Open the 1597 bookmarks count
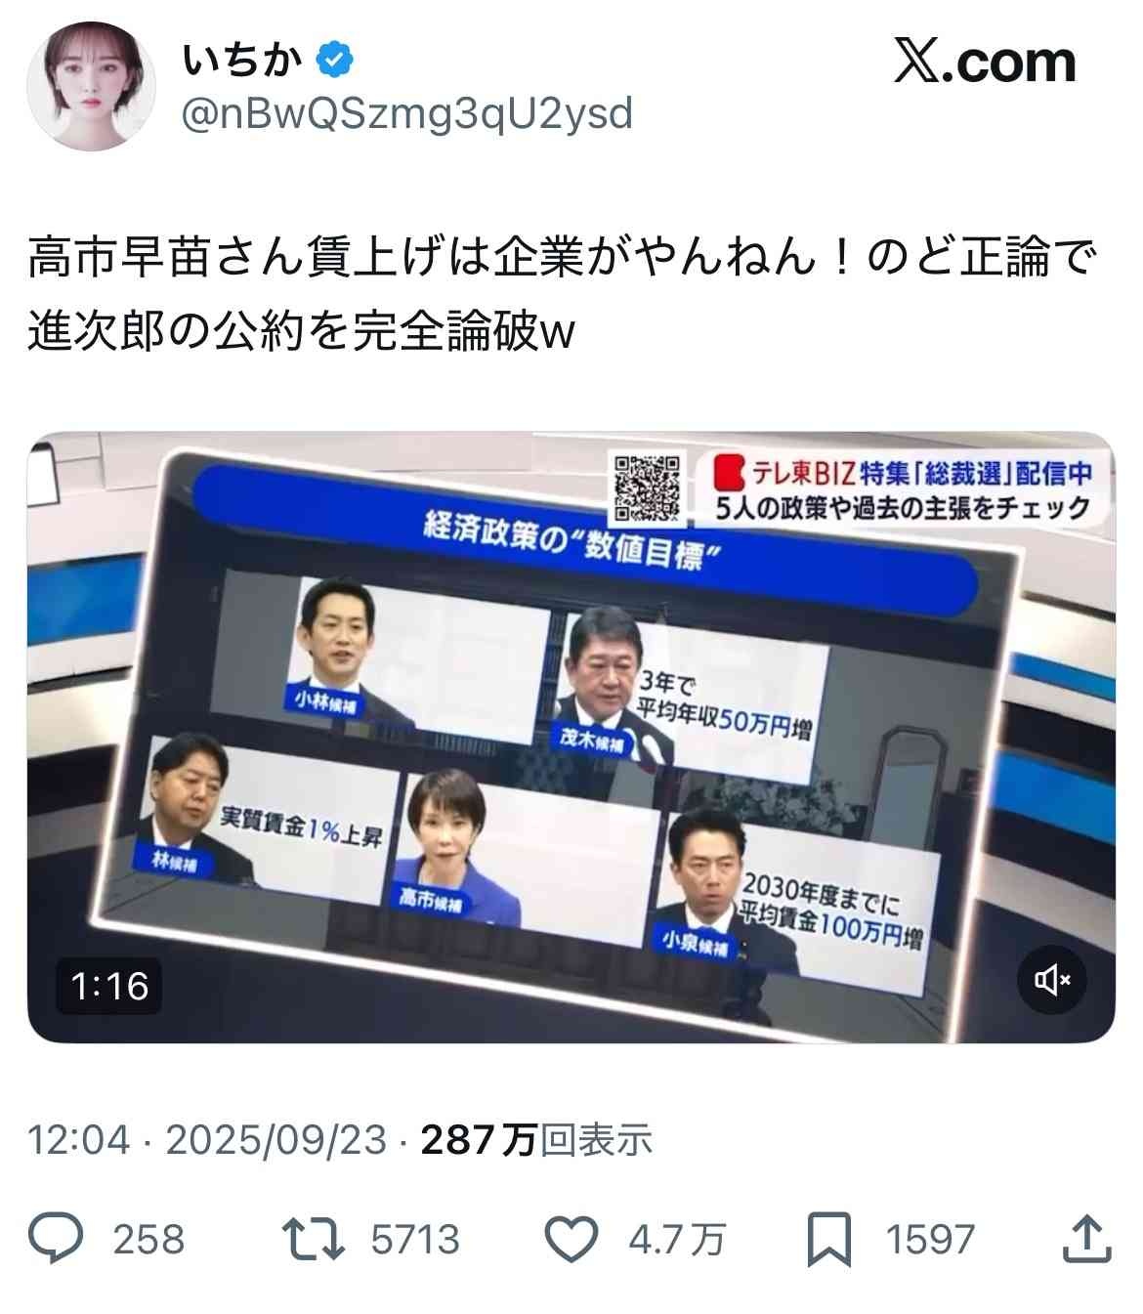 930,1239
